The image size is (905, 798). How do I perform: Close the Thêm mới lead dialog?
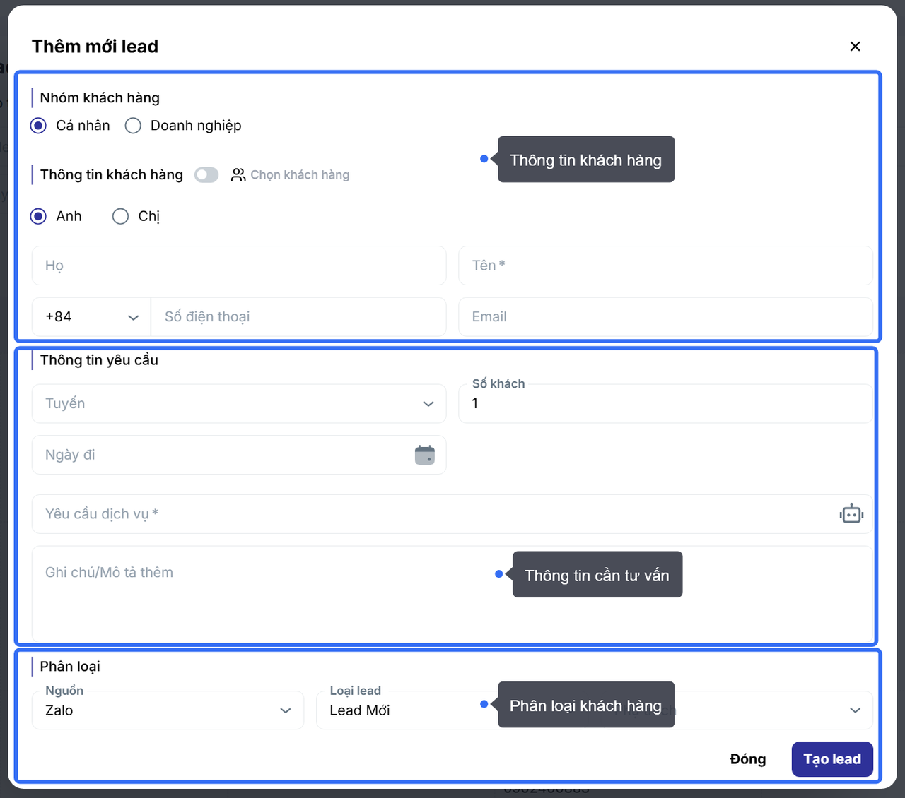click(855, 47)
